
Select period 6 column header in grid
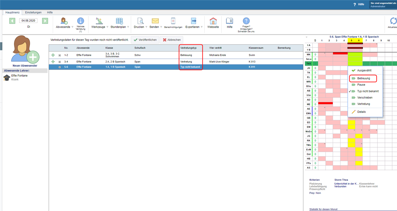[x=359, y=40]
